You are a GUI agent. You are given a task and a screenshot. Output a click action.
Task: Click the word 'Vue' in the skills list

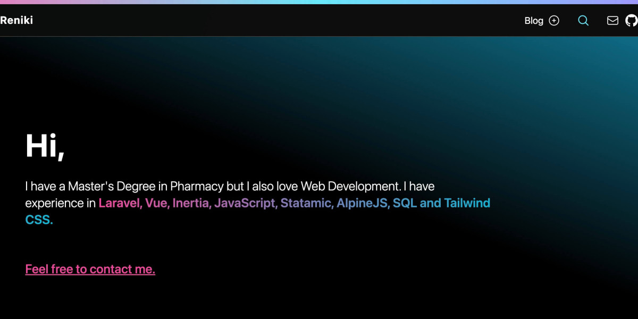157,203
